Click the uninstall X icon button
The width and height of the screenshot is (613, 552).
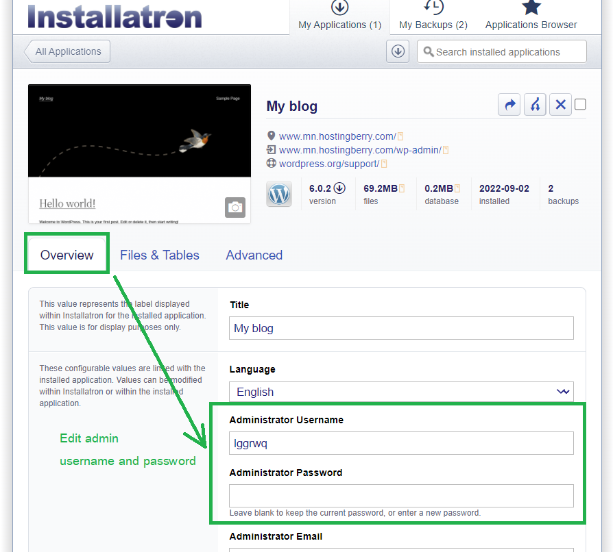point(560,105)
